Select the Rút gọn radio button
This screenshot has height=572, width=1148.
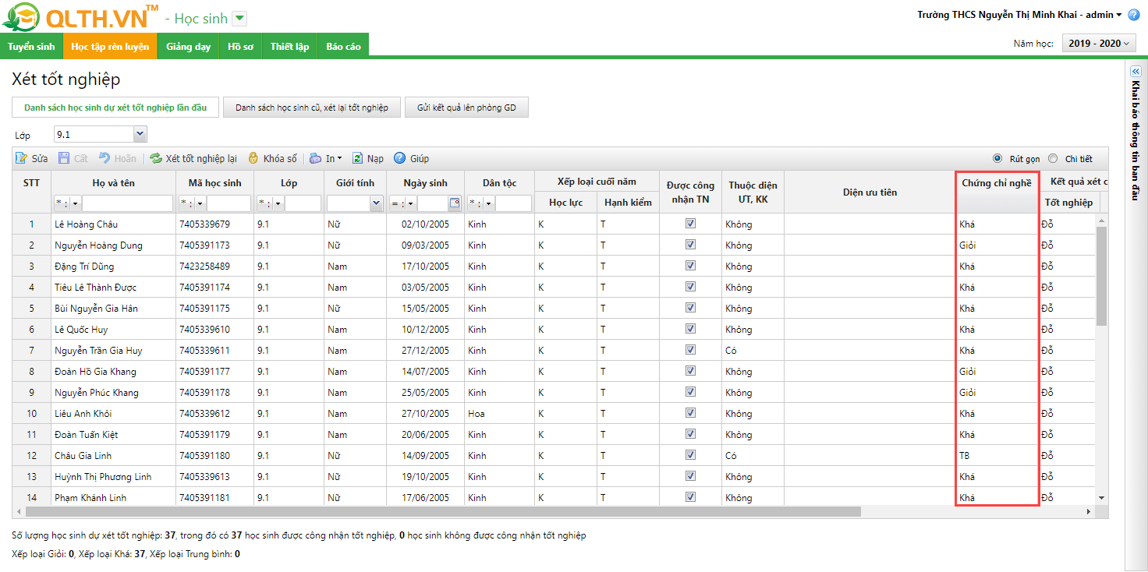[997, 158]
